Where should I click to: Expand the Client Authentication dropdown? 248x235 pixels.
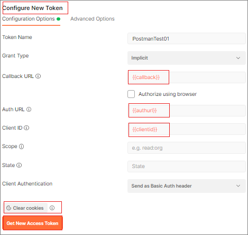tap(187, 186)
